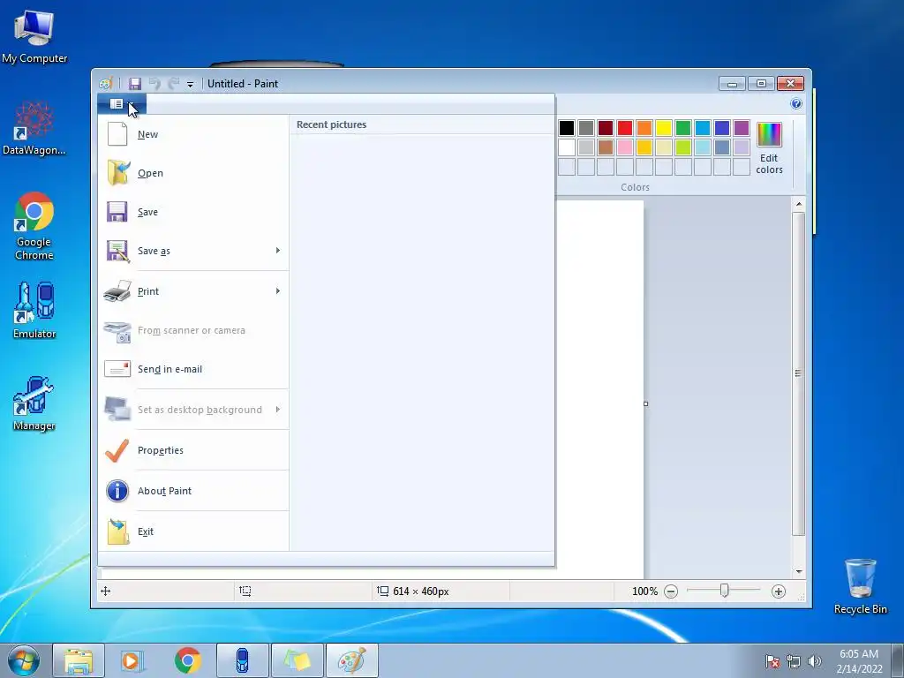Click the vertical scrollbar up arrow
The image size is (904, 678).
[x=798, y=204]
